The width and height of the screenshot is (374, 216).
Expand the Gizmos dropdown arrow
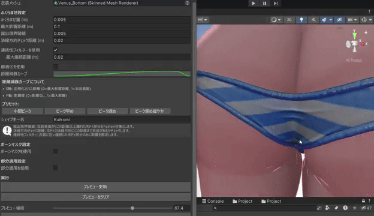coord(370,20)
